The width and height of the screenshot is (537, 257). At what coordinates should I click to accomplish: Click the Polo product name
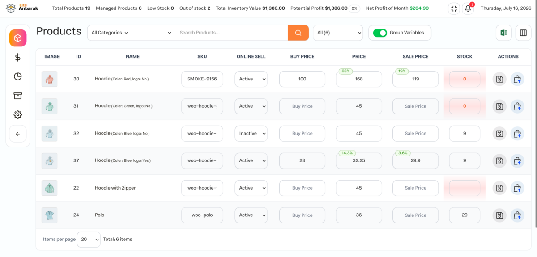click(100, 215)
